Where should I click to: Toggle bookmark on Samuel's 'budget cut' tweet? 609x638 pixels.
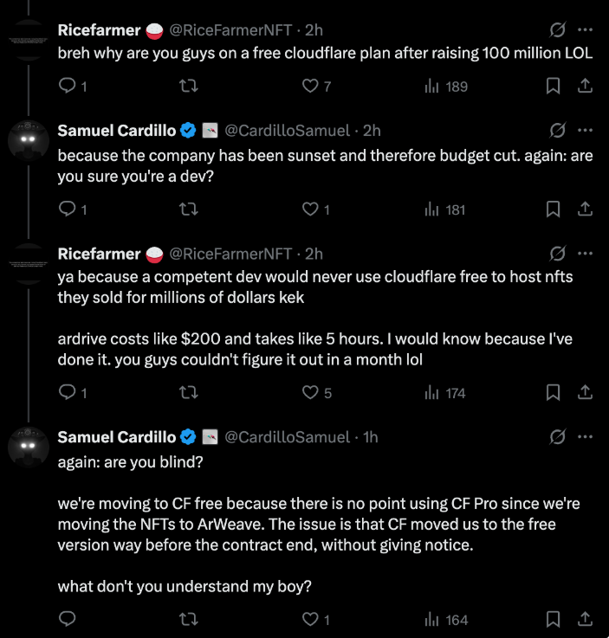553,209
